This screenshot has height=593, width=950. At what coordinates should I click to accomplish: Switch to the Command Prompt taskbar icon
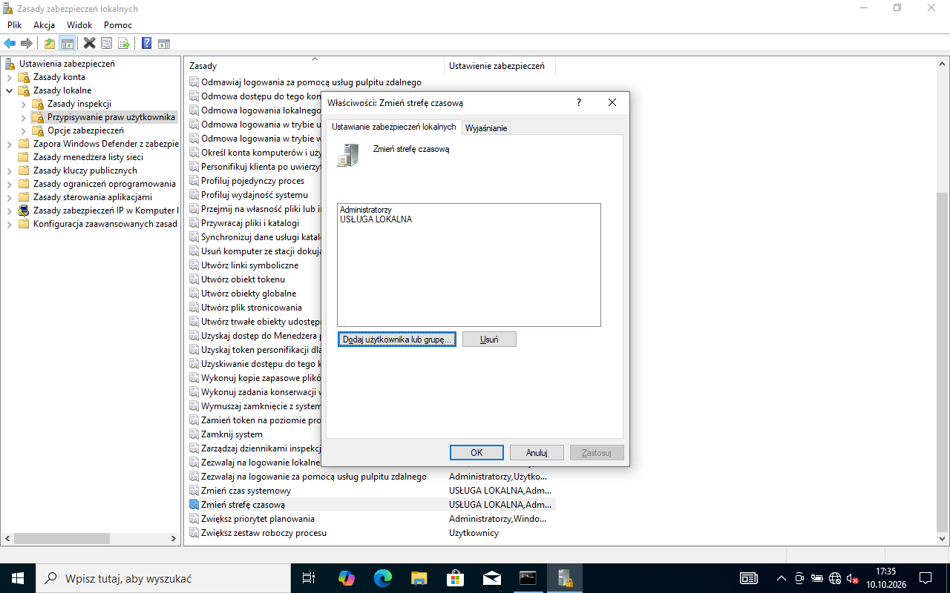click(x=528, y=578)
